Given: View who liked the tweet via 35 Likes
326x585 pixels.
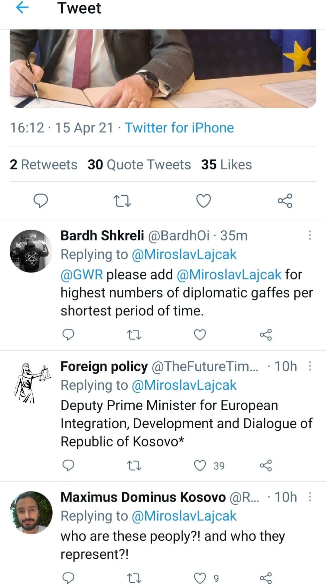Looking at the screenshot, I should point(226,164).
